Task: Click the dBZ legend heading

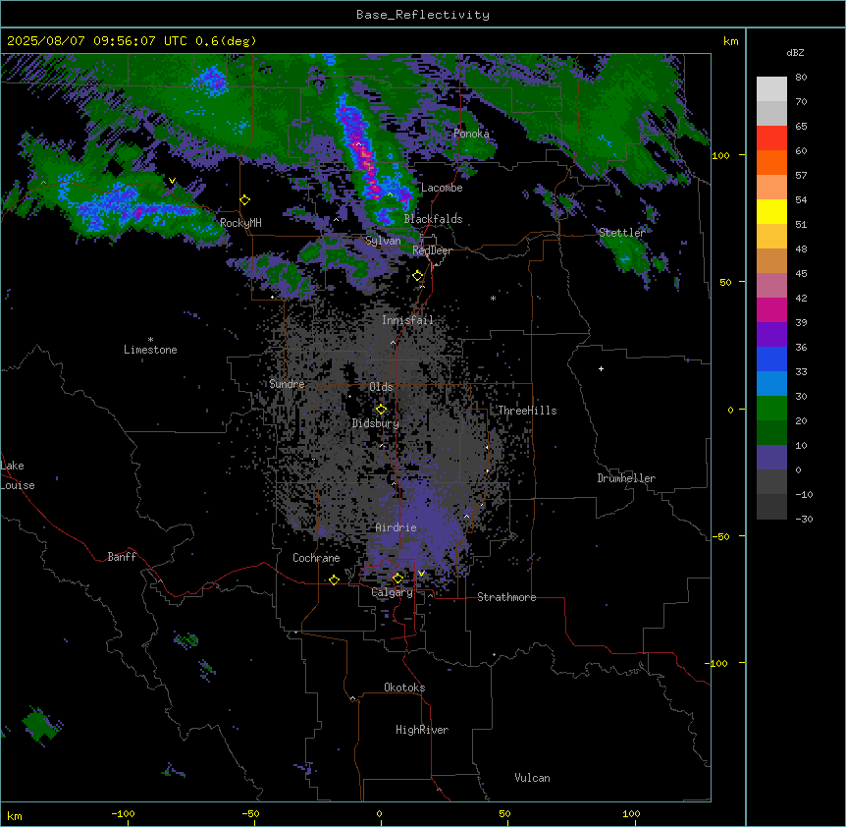Action: (795, 52)
